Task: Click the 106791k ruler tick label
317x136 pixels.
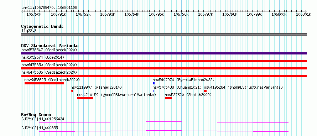Action: (59, 14)
